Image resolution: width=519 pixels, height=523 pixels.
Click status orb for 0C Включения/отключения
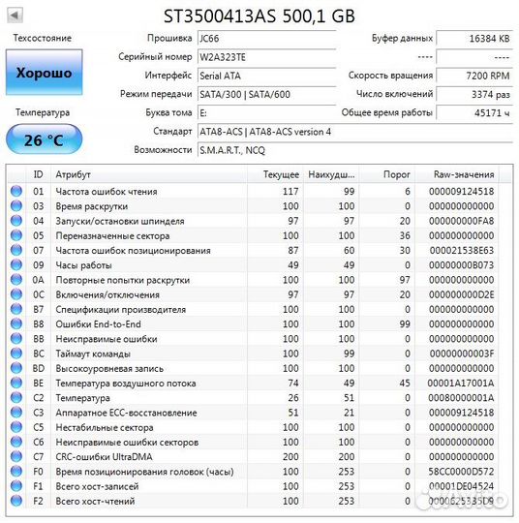(16, 294)
